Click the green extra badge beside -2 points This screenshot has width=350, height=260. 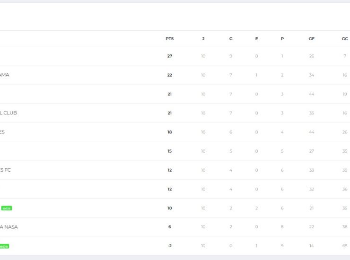4,246
